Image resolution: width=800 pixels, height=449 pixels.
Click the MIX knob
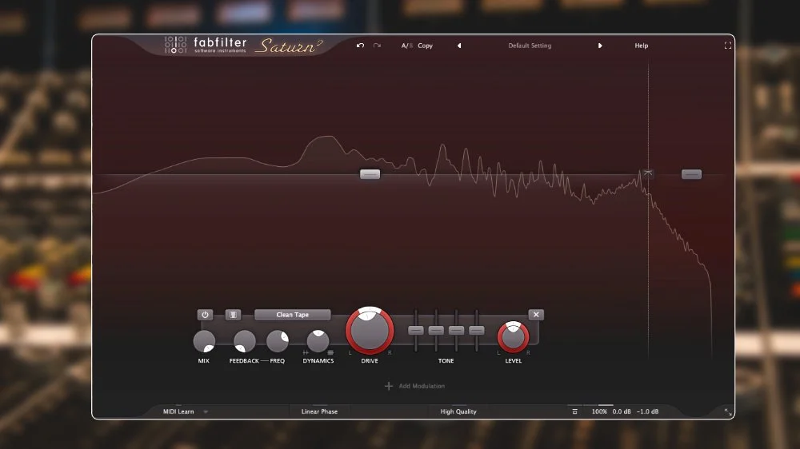click(x=204, y=341)
